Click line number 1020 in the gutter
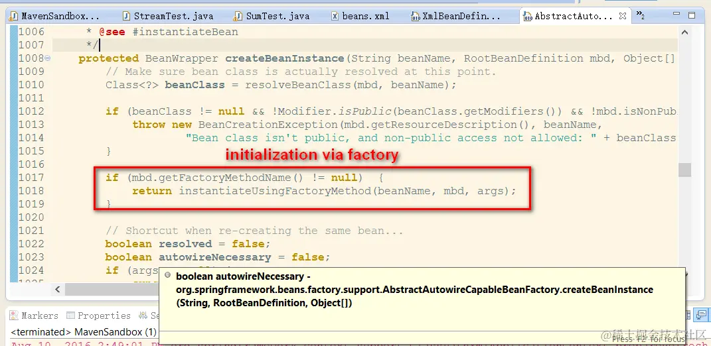Screen dimensions: 711x346 click(31, 217)
